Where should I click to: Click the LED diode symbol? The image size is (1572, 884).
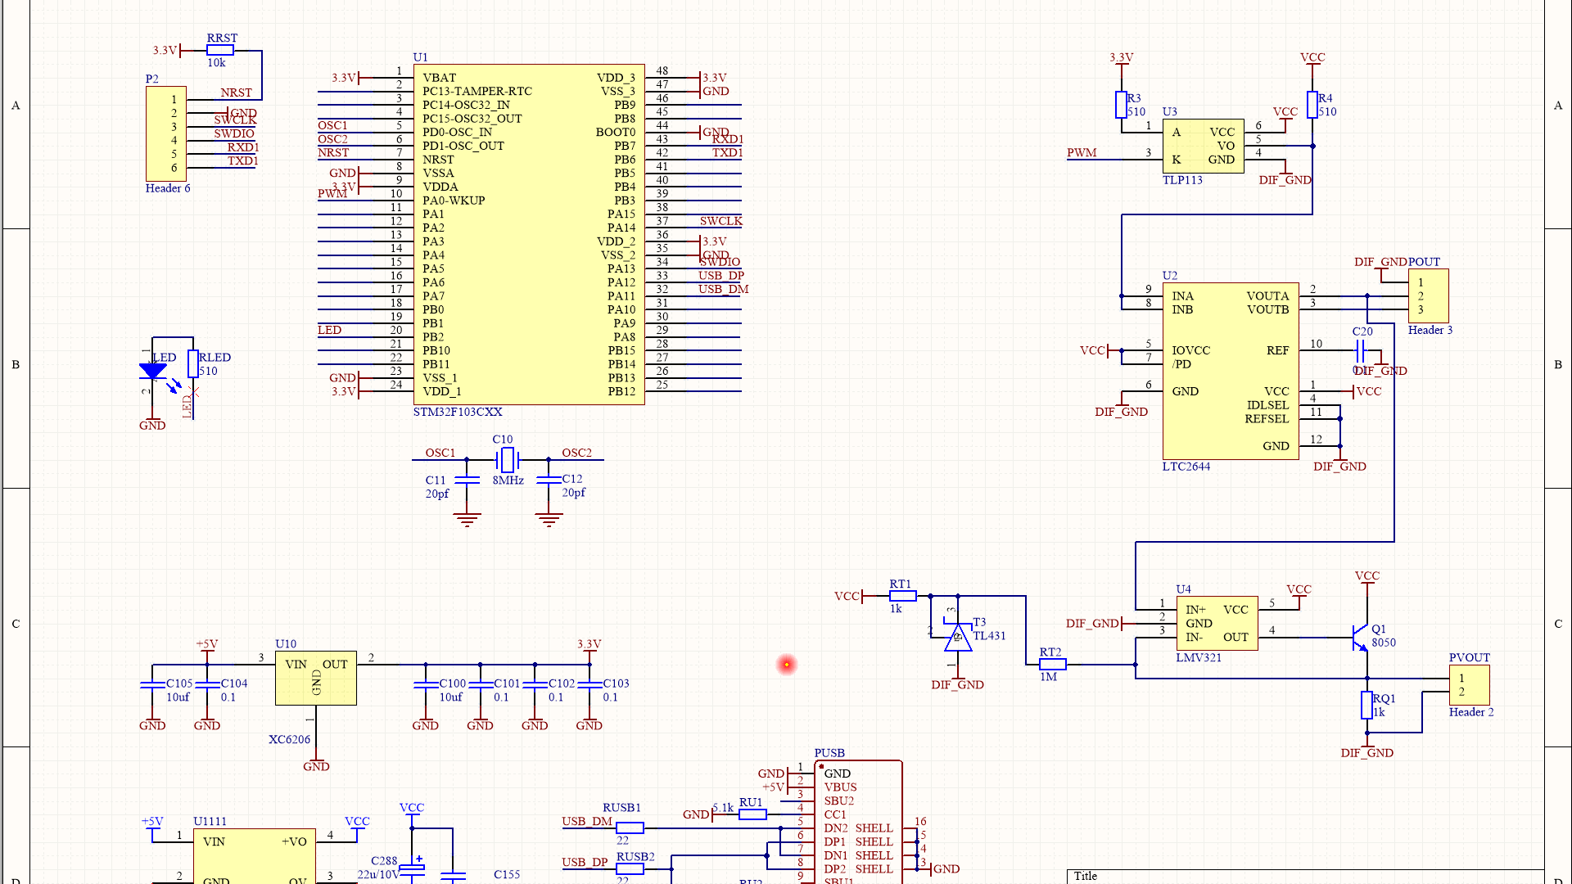click(x=152, y=371)
